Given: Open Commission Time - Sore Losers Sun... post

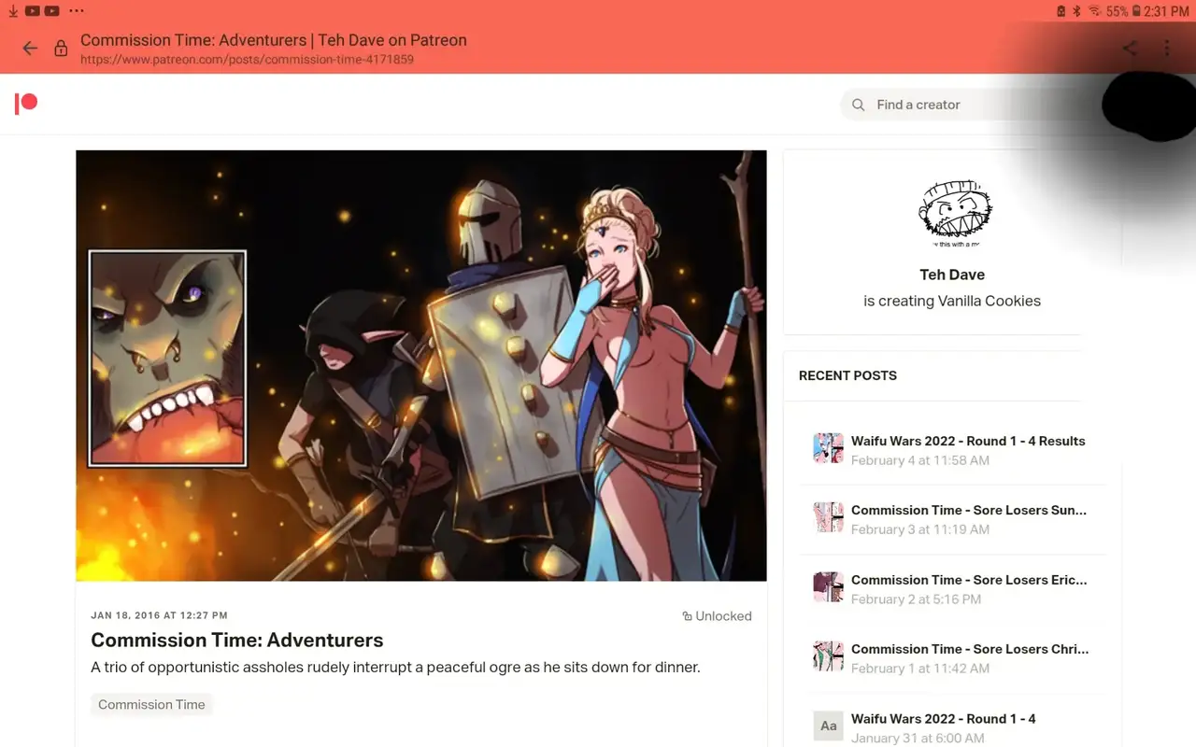Looking at the screenshot, I should pyautogui.click(x=968, y=511).
